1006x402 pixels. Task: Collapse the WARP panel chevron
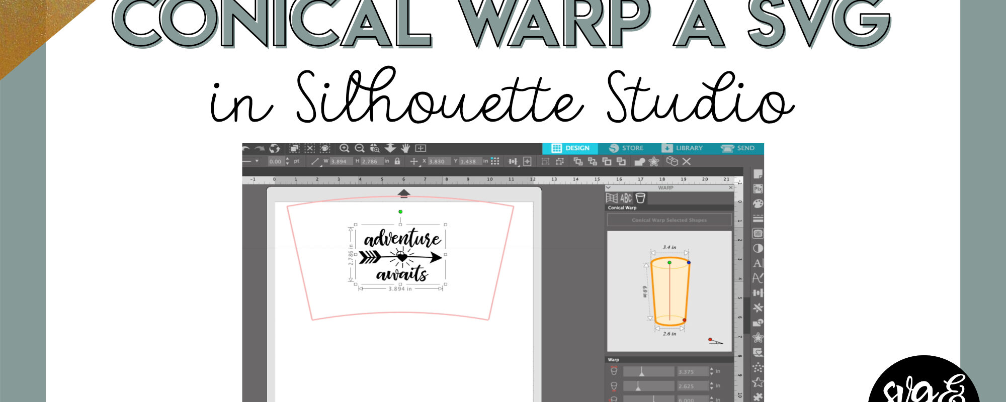[608, 187]
